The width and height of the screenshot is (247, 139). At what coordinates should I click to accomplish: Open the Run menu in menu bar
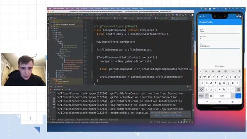click(118, 8)
